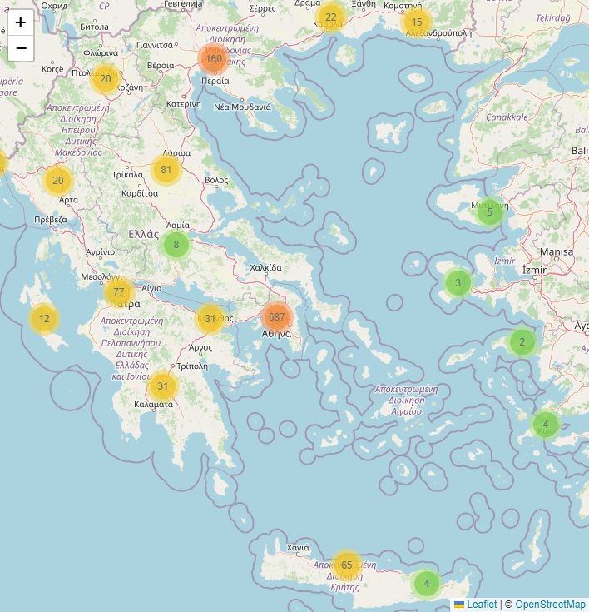Open the 5 cluster at Mytilini
Screen dimensions: 589x612
tap(489, 212)
